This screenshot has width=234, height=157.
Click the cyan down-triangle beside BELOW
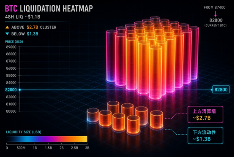tap(7, 34)
